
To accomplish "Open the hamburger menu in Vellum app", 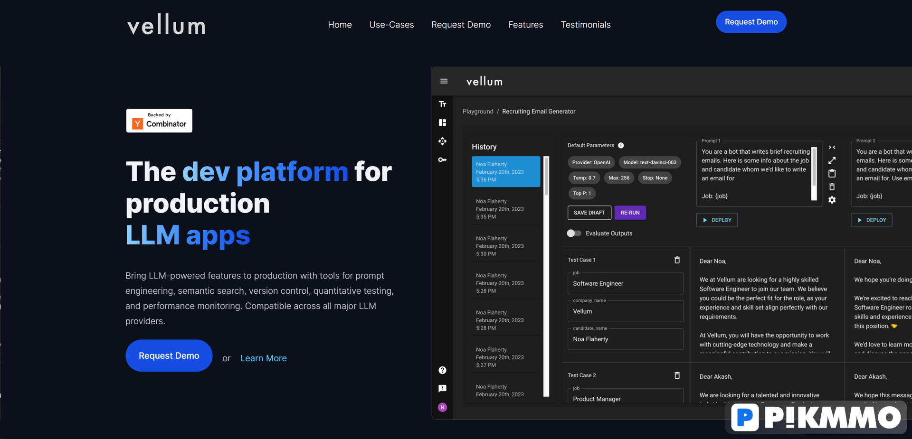I will [x=444, y=81].
